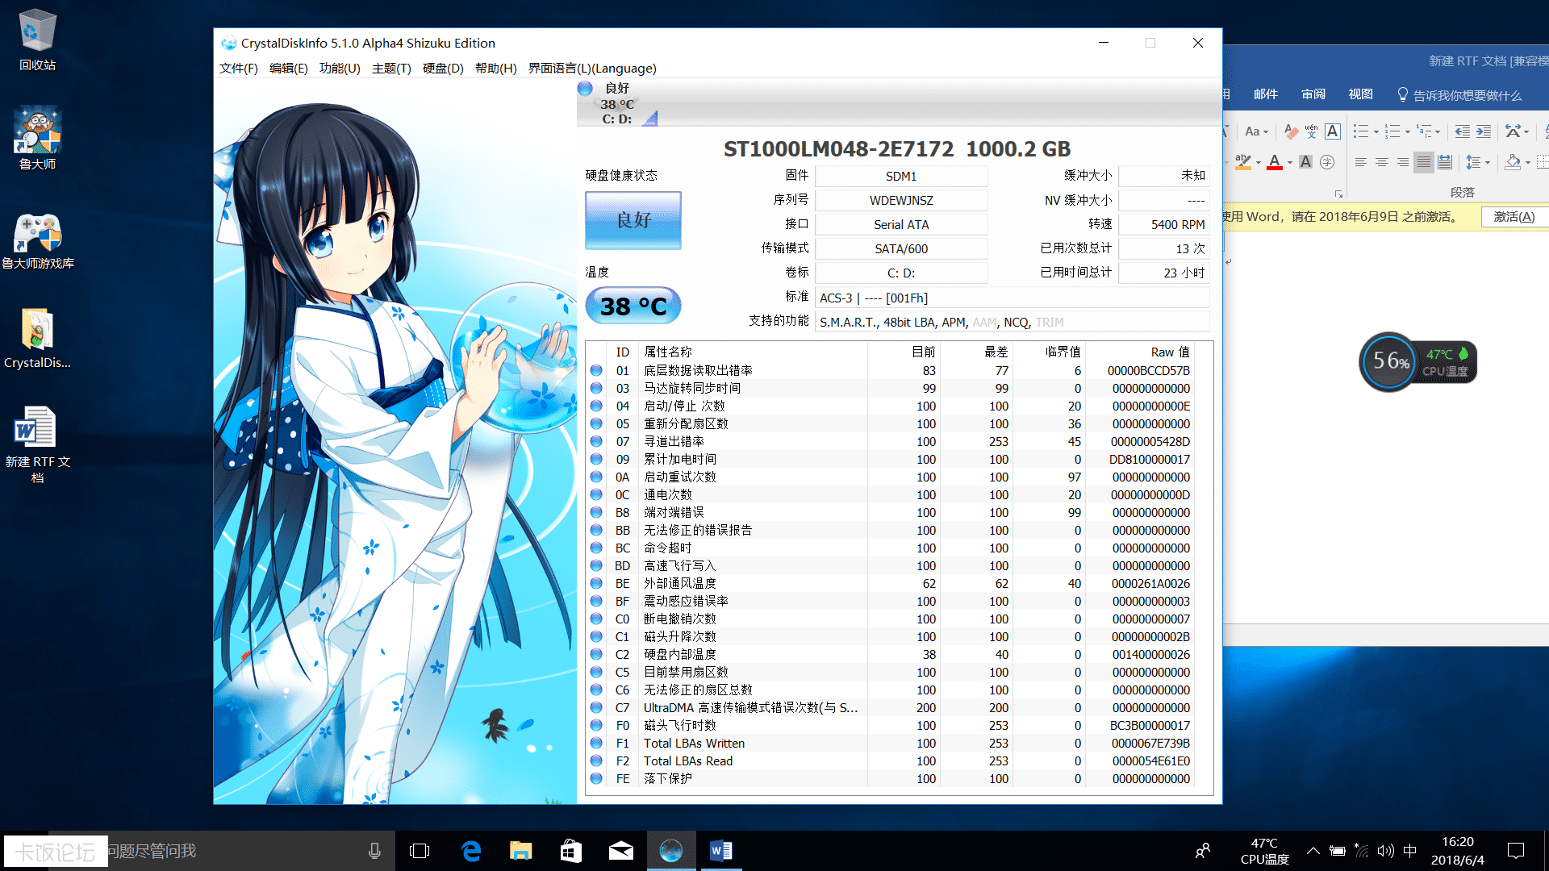Switch to Word in the taskbar
Viewport: 1549px width, 871px height.
click(x=721, y=851)
